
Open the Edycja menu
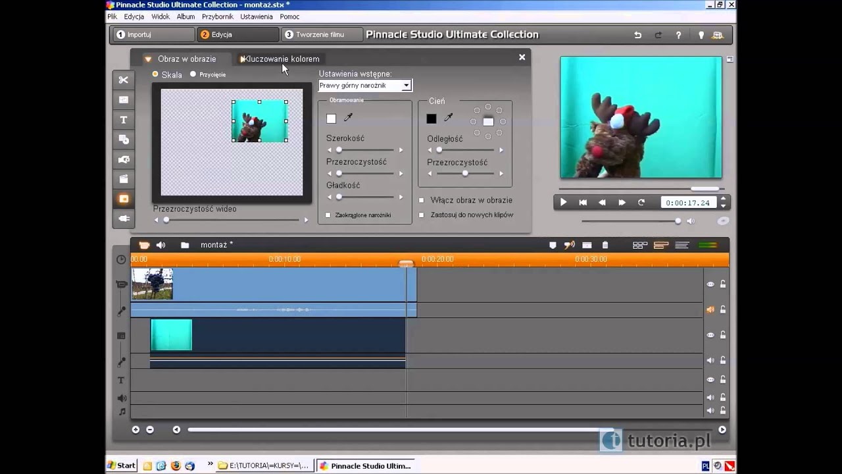tap(134, 16)
